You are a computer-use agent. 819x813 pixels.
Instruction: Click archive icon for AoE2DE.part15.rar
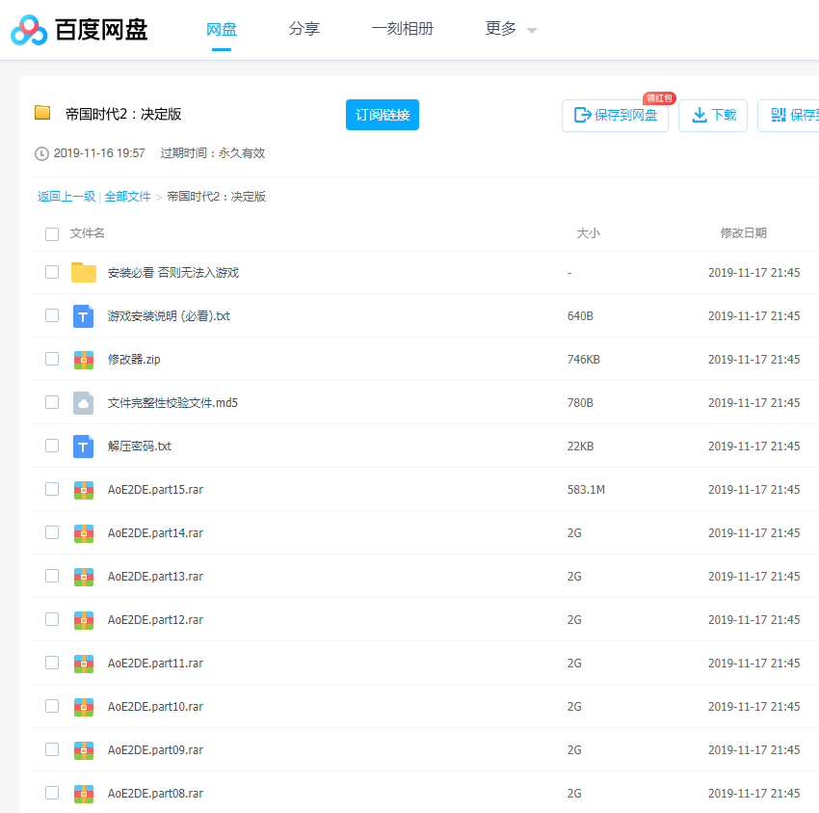[x=84, y=490]
